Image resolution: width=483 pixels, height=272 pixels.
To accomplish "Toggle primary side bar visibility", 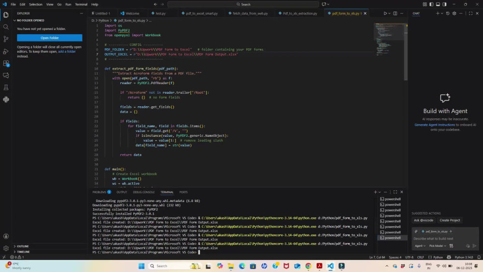I will [431, 4].
